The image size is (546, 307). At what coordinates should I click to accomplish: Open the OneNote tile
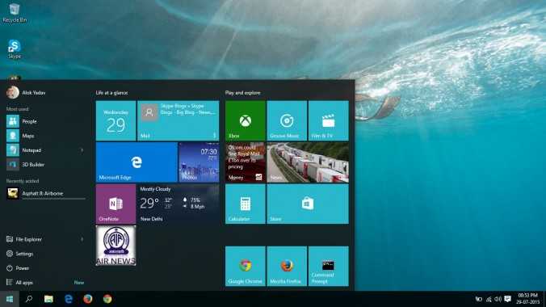(115, 204)
